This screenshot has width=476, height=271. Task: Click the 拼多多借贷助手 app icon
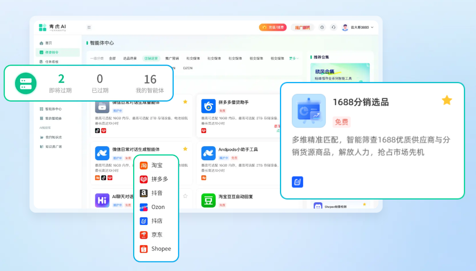[208, 106]
